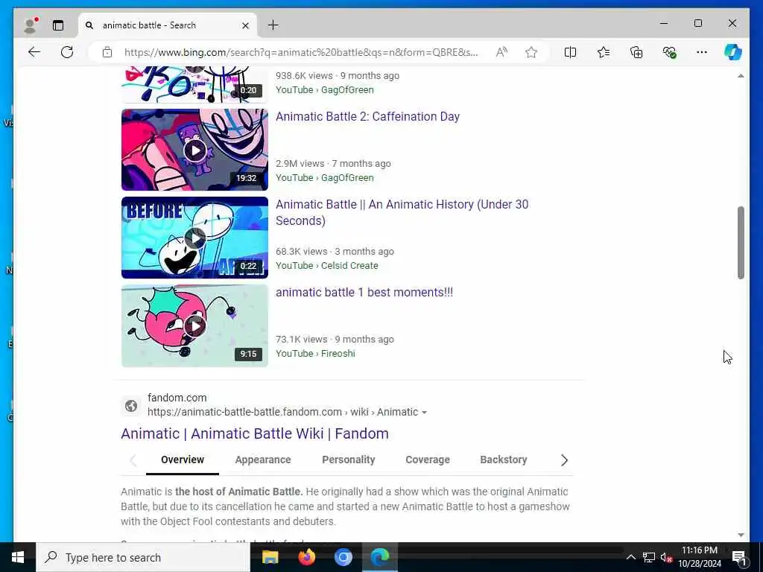Launch Chrome from taskbar
Screen dimensions: 763x572
[x=343, y=557]
